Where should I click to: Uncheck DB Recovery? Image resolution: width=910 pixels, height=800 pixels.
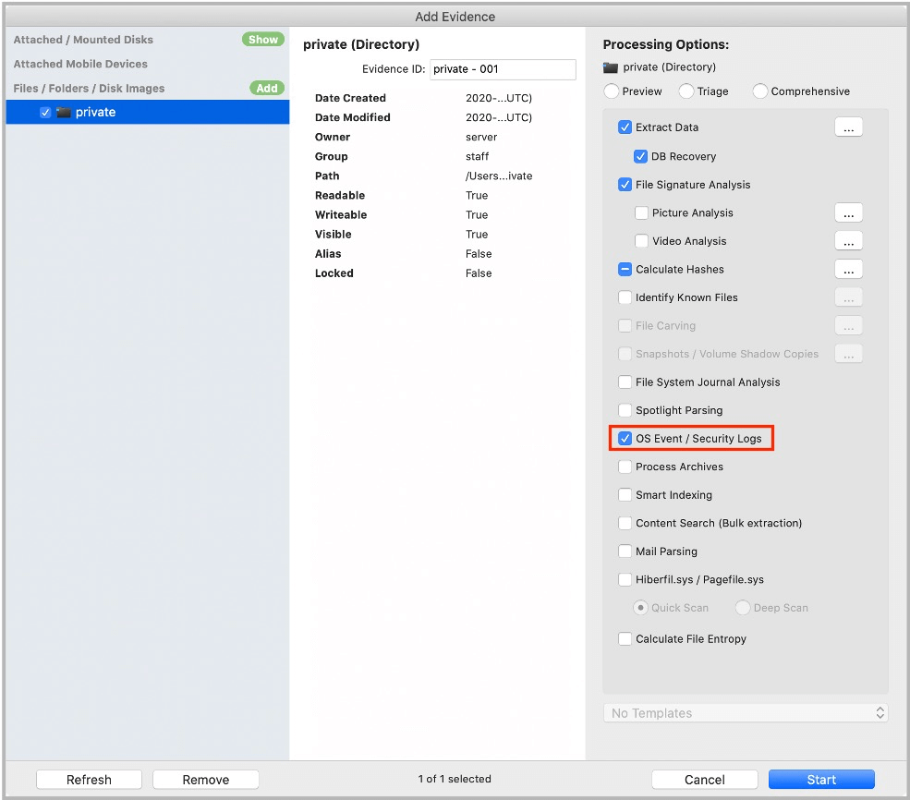pyautogui.click(x=640, y=156)
